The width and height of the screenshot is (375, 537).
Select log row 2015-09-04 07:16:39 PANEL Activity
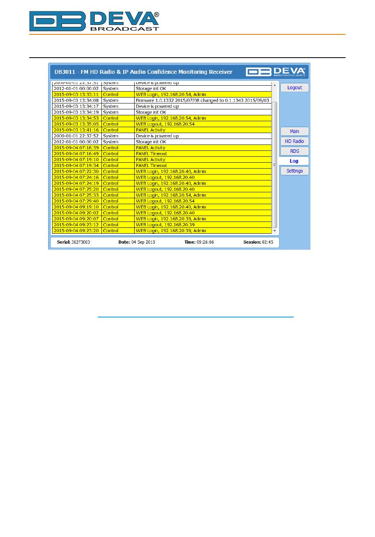coord(162,148)
